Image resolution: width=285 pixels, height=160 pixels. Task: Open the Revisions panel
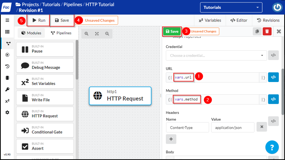pyautogui.click(x=268, y=20)
